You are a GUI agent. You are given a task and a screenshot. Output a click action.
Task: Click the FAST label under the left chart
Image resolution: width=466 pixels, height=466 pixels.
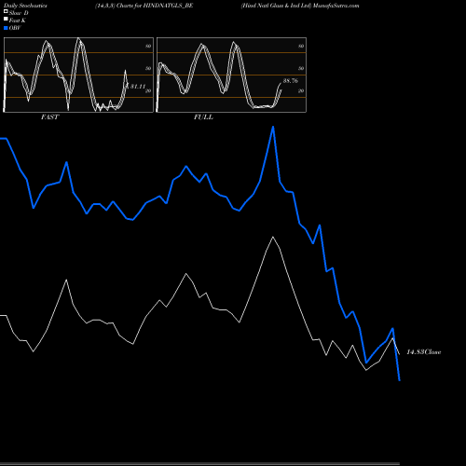pos(50,117)
